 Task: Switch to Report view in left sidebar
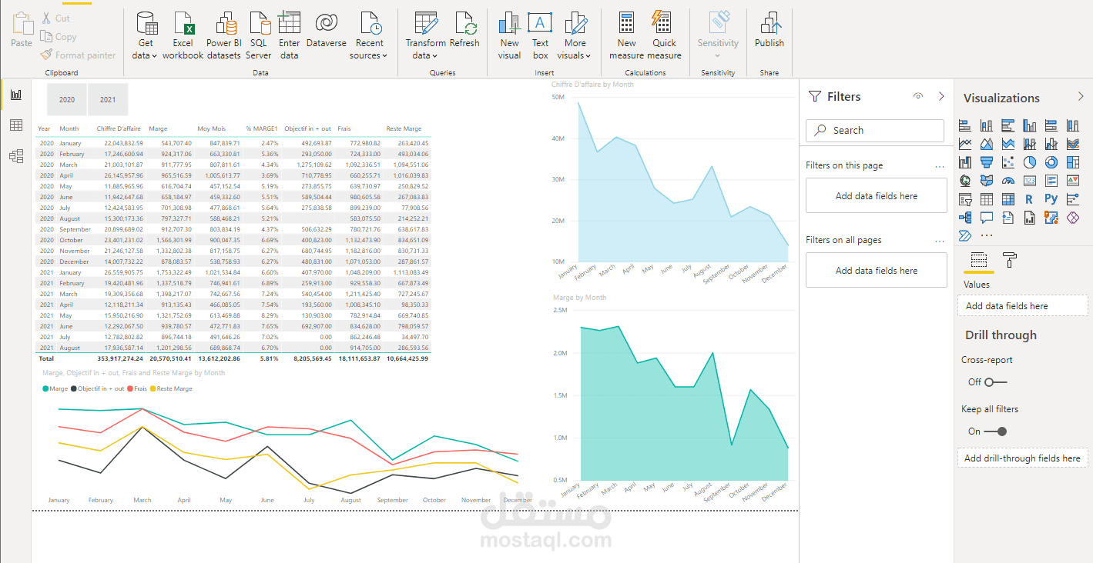[x=16, y=95]
